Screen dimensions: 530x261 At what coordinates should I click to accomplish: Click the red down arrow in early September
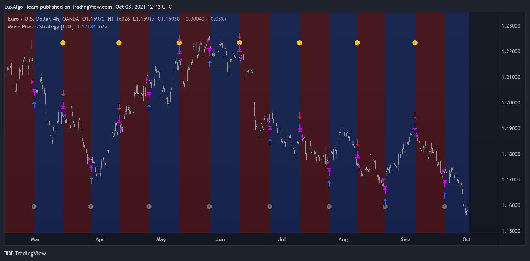[x=415, y=116]
